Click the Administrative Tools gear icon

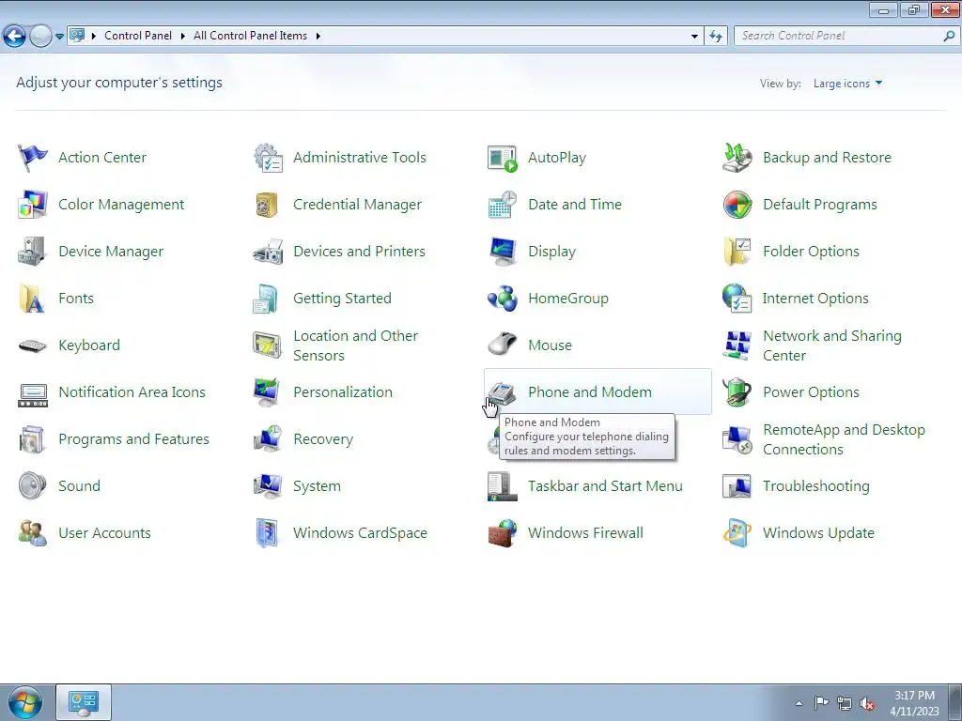pyautogui.click(x=268, y=158)
